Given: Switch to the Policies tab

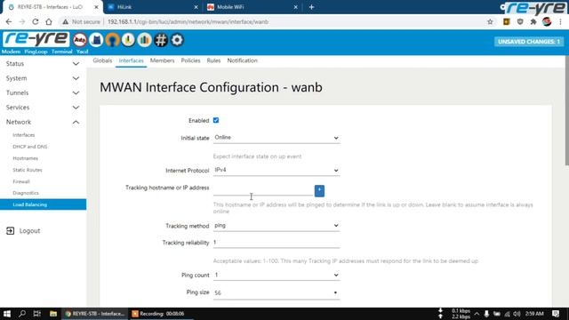Looking at the screenshot, I should (x=190, y=60).
